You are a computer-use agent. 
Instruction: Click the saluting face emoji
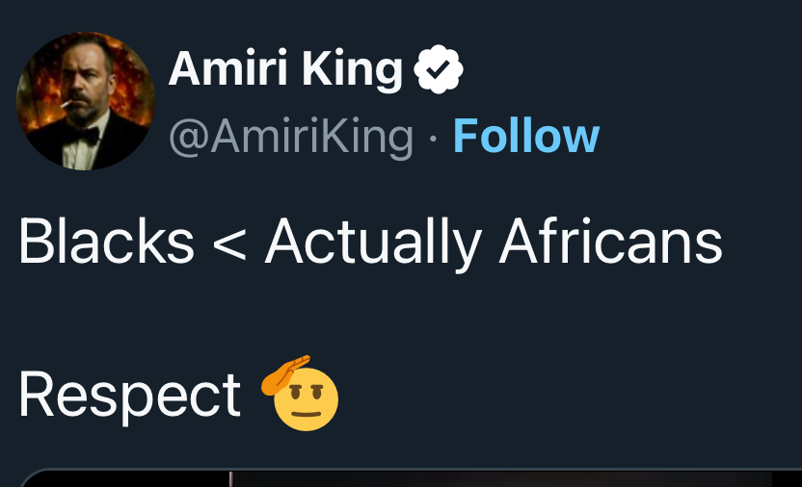pos(302,395)
